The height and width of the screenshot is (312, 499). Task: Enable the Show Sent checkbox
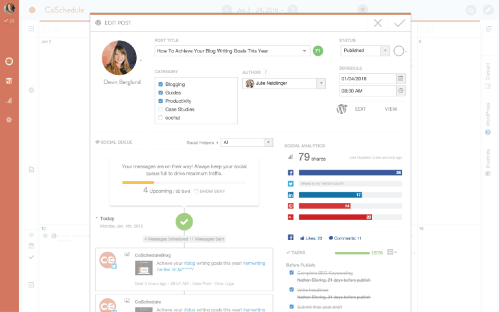tap(196, 191)
